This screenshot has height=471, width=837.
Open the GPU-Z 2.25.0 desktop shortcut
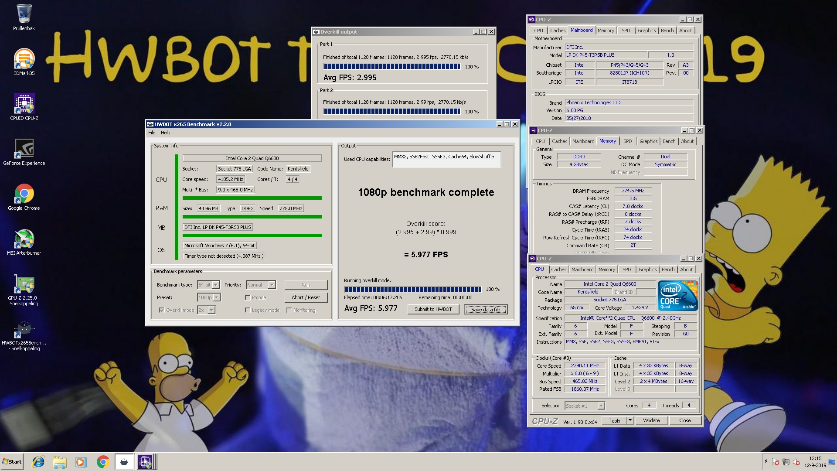(x=24, y=290)
